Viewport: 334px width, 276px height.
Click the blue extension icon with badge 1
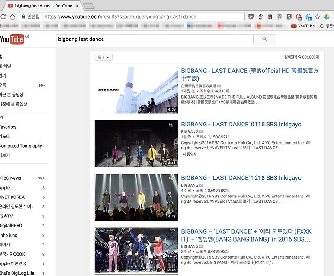(x=308, y=17)
